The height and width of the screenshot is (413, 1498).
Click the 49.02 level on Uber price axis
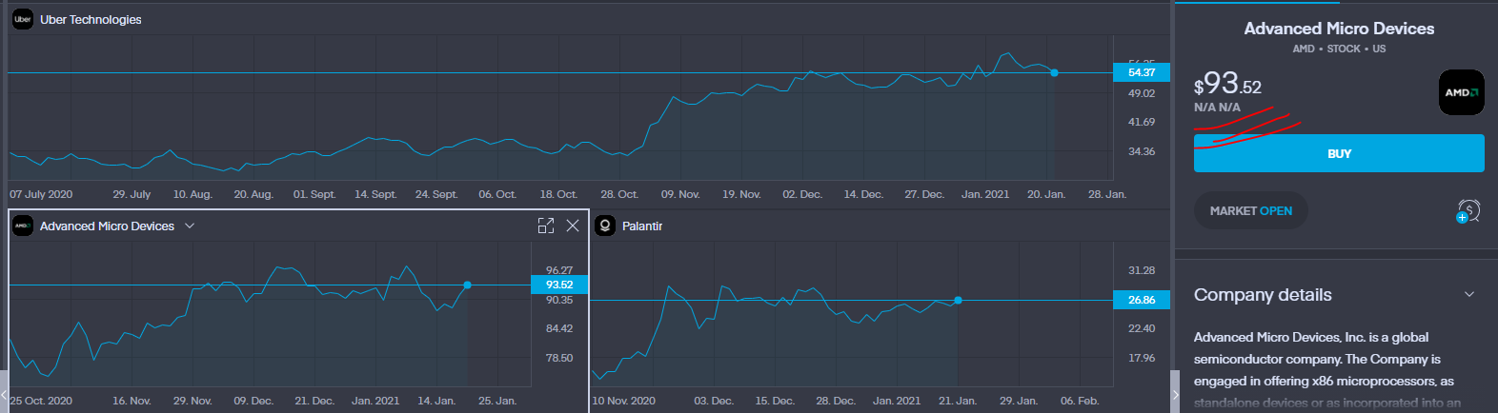[1142, 93]
